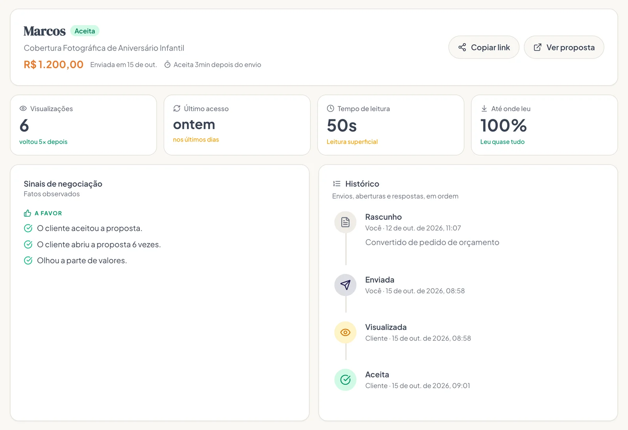Click the 'Olhou a parte de valores.' line

click(82, 260)
